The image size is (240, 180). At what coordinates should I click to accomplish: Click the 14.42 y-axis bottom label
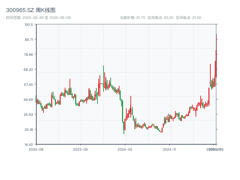point(29,144)
